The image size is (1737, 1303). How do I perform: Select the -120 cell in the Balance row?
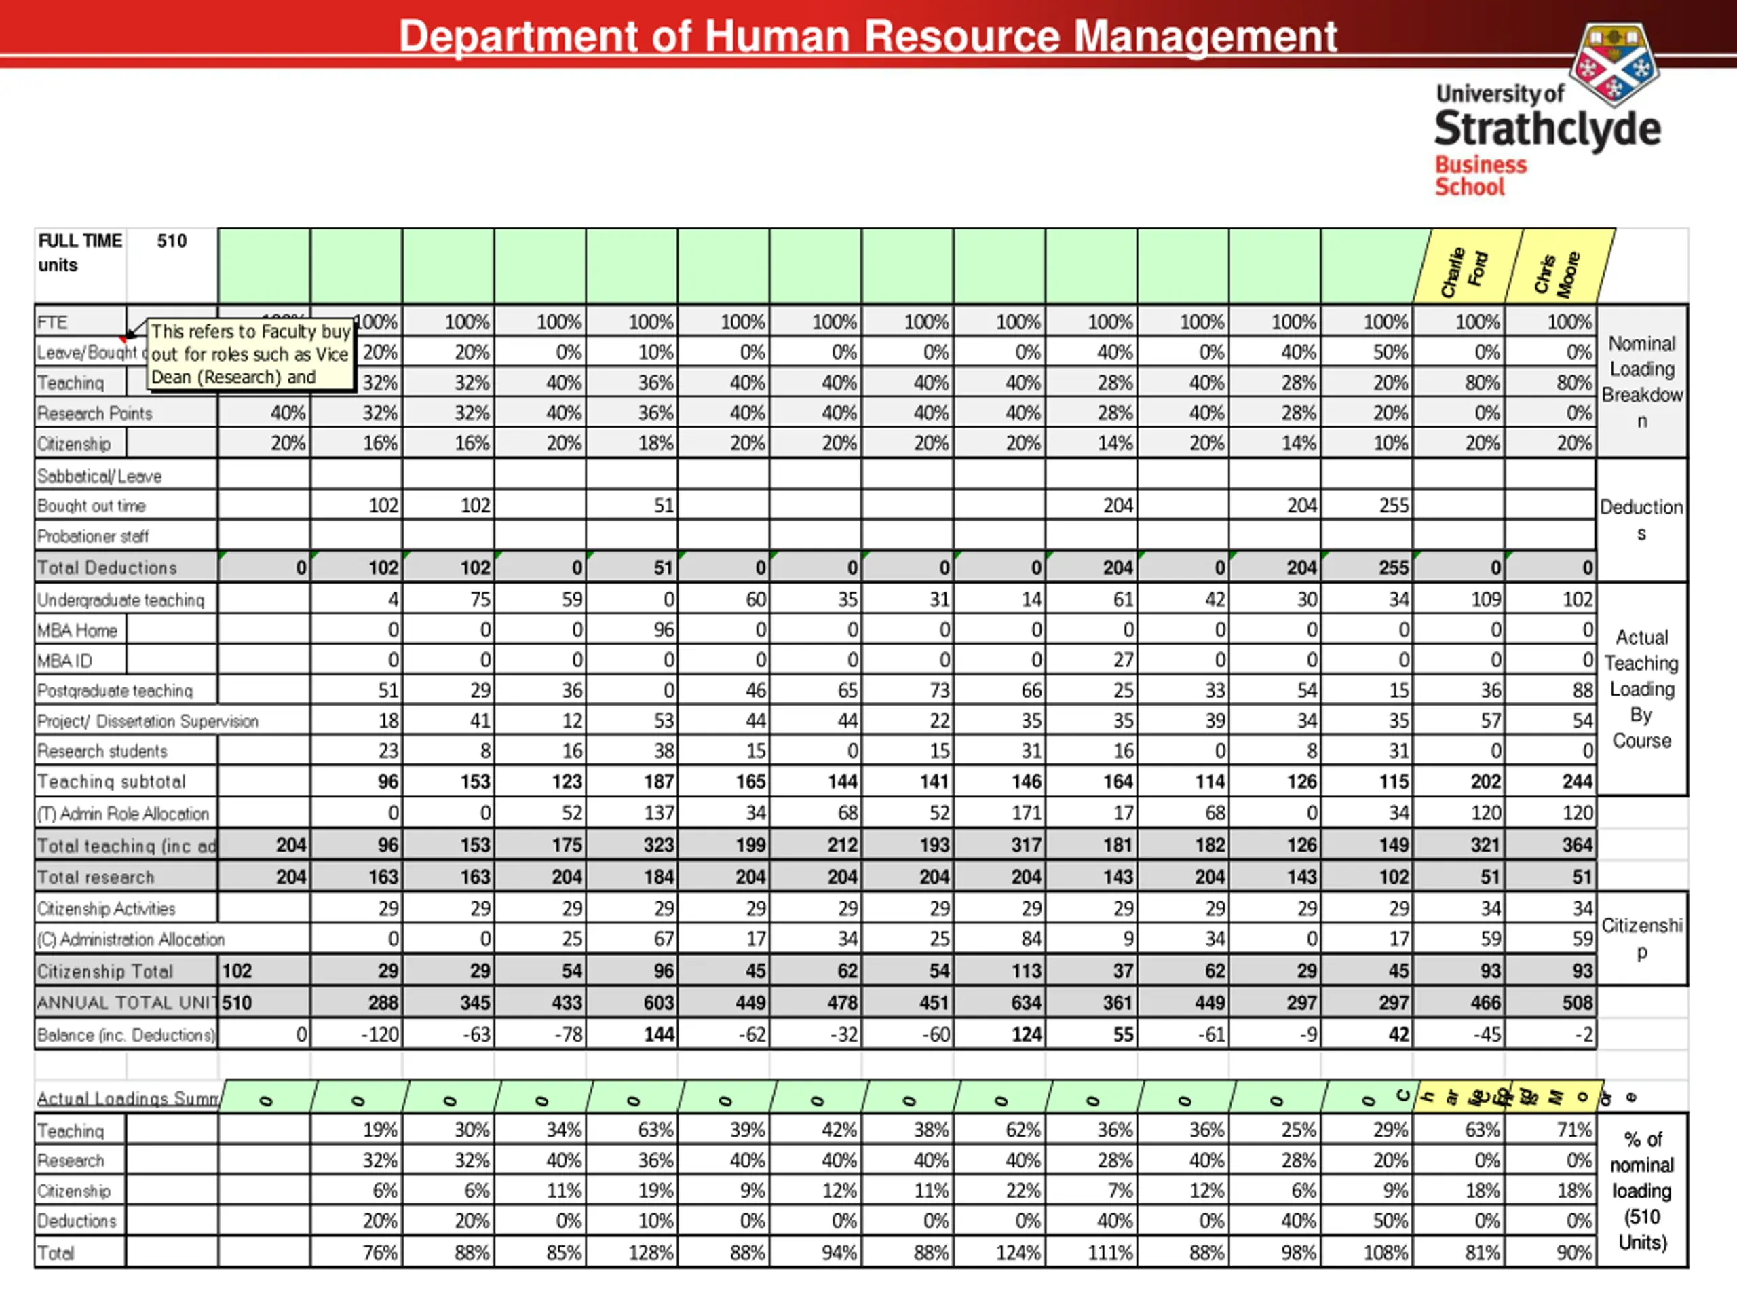[x=356, y=1035]
